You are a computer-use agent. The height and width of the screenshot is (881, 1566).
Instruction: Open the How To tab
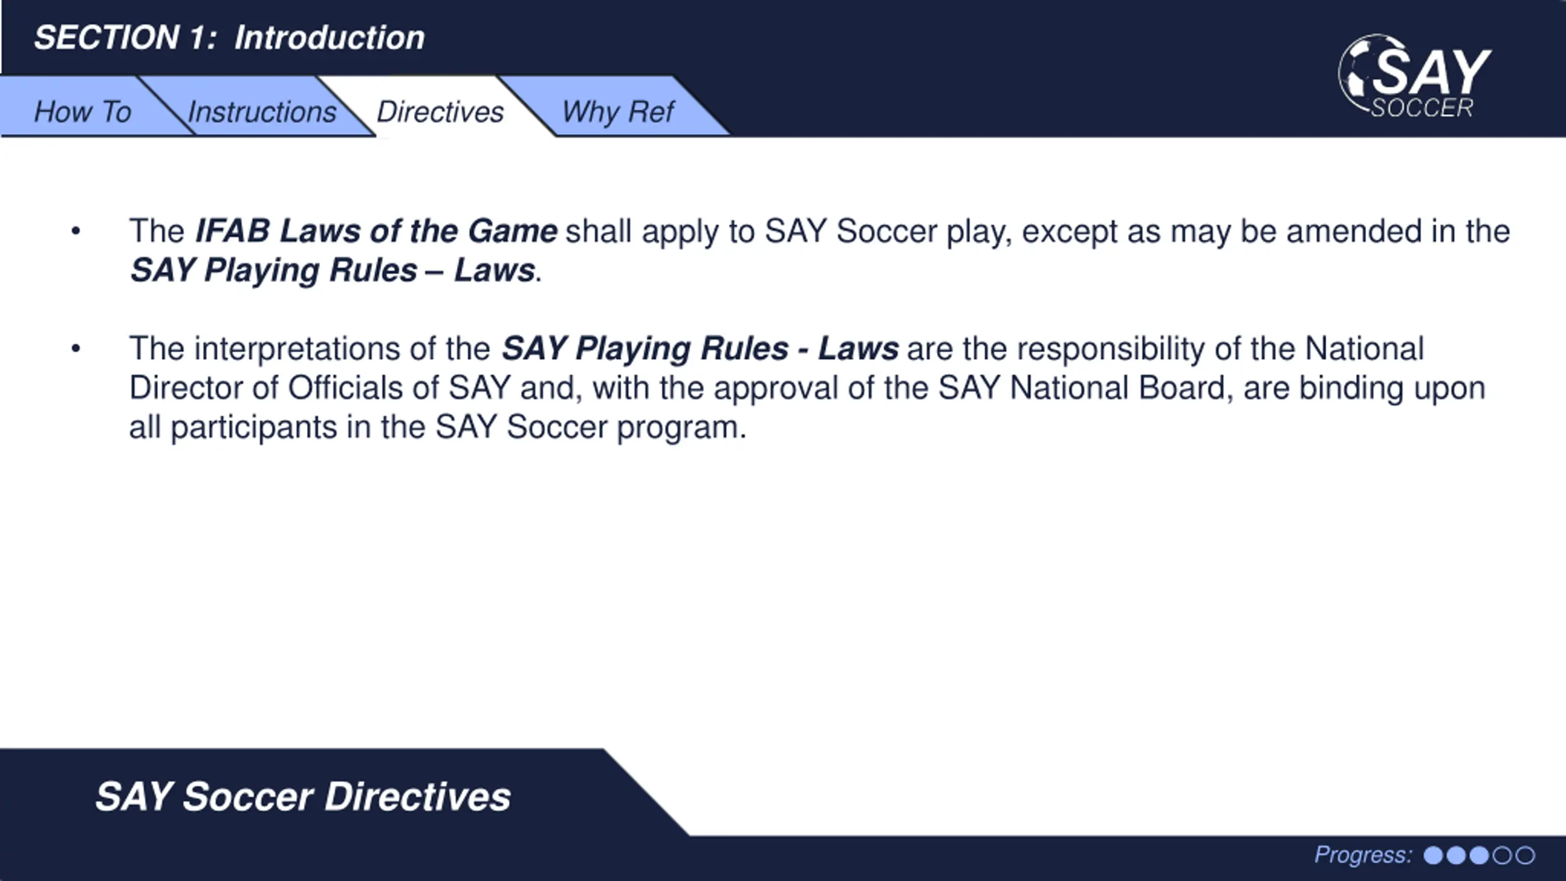click(83, 111)
